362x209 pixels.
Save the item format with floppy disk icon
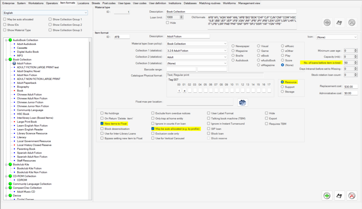(x=339, y=196)
